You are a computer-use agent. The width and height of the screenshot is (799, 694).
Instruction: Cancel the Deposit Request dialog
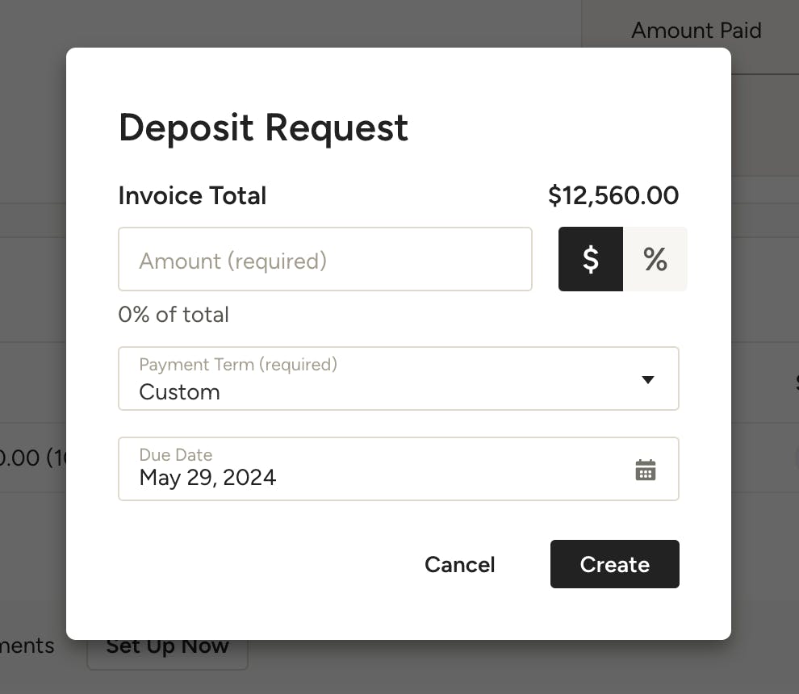pyautogui.click(x=459, y=564)
